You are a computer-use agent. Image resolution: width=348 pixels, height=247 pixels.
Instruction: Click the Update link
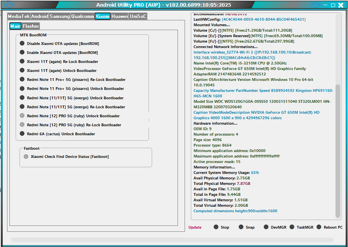195,227
